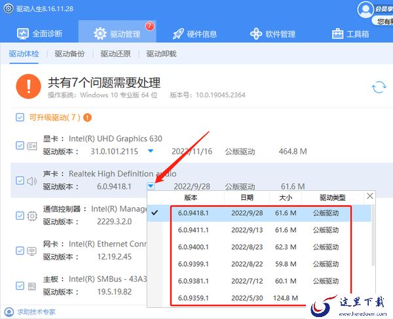Click the 硬件信息 rocket icon
The height and width of the screenshot is (319, 393).
(178, 34)
